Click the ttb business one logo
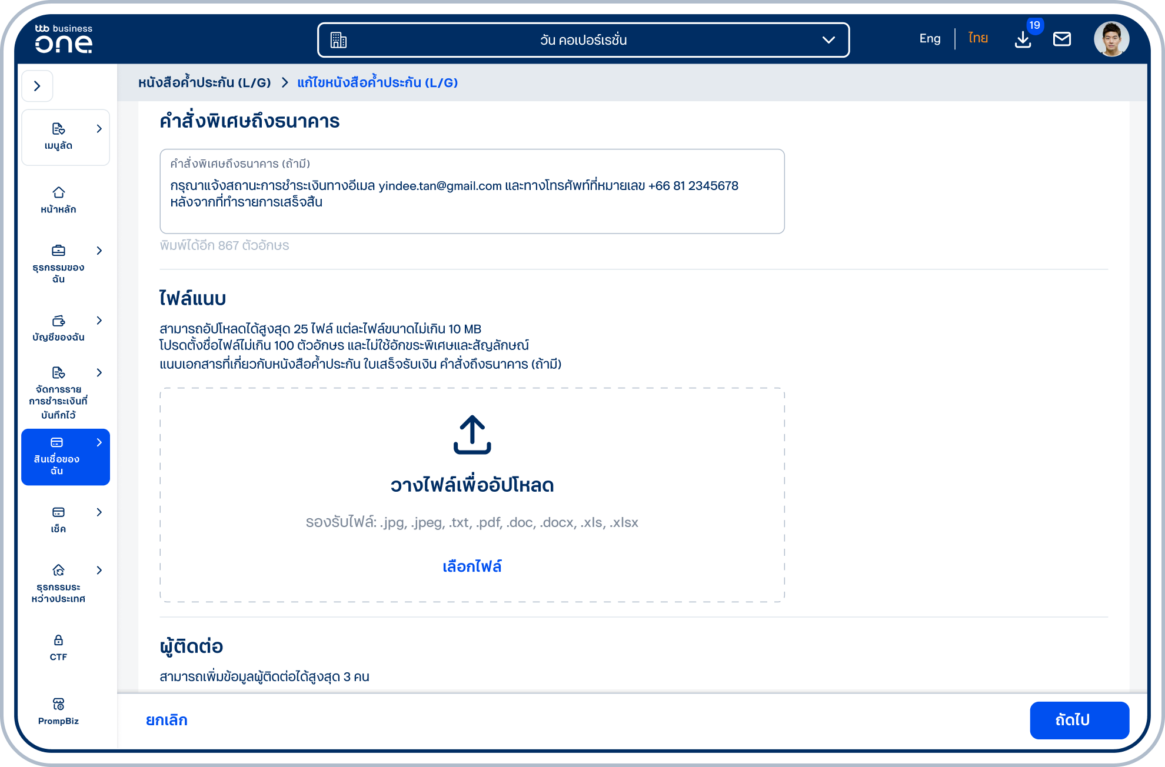The image size is (1165, 767). click(x=64, y=39)
